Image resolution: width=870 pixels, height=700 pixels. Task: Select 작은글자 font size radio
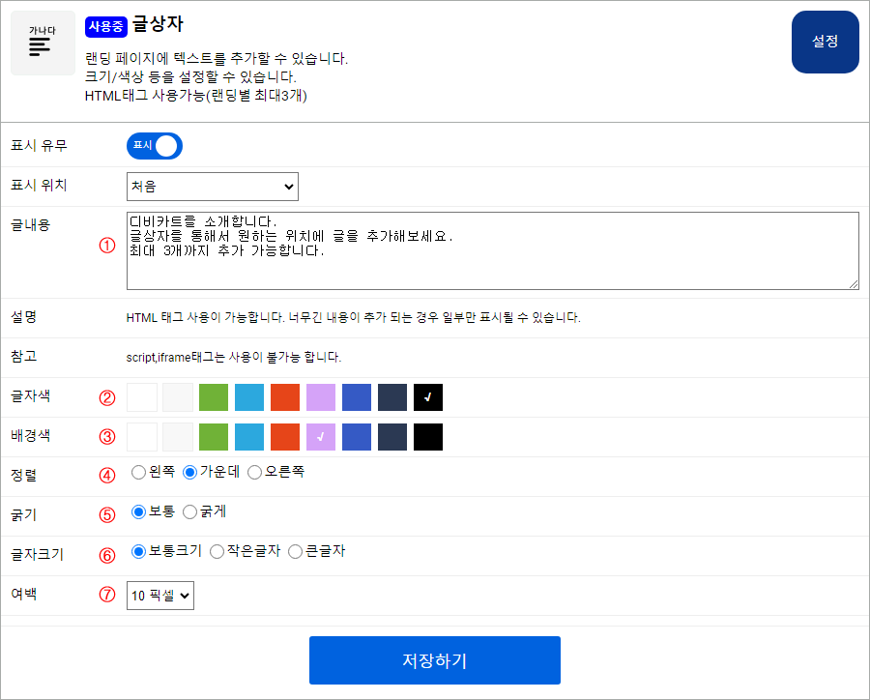[217, 551]
